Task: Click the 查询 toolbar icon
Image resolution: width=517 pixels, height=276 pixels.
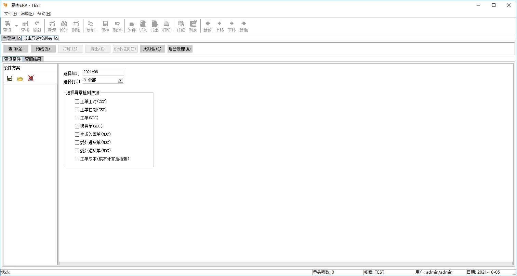Action: point(7,26)
